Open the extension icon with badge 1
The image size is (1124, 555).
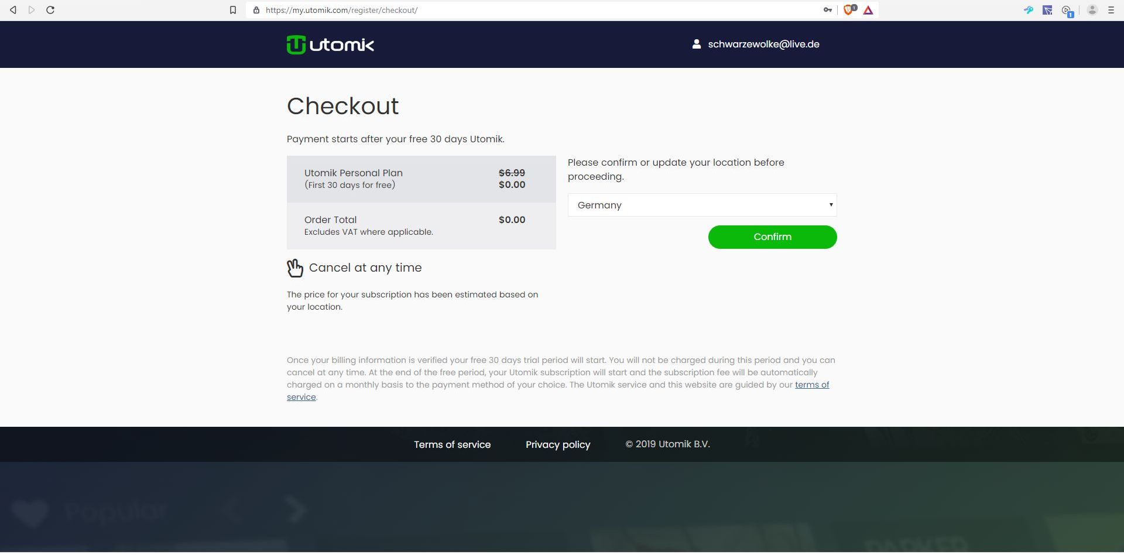point(1067,11)
